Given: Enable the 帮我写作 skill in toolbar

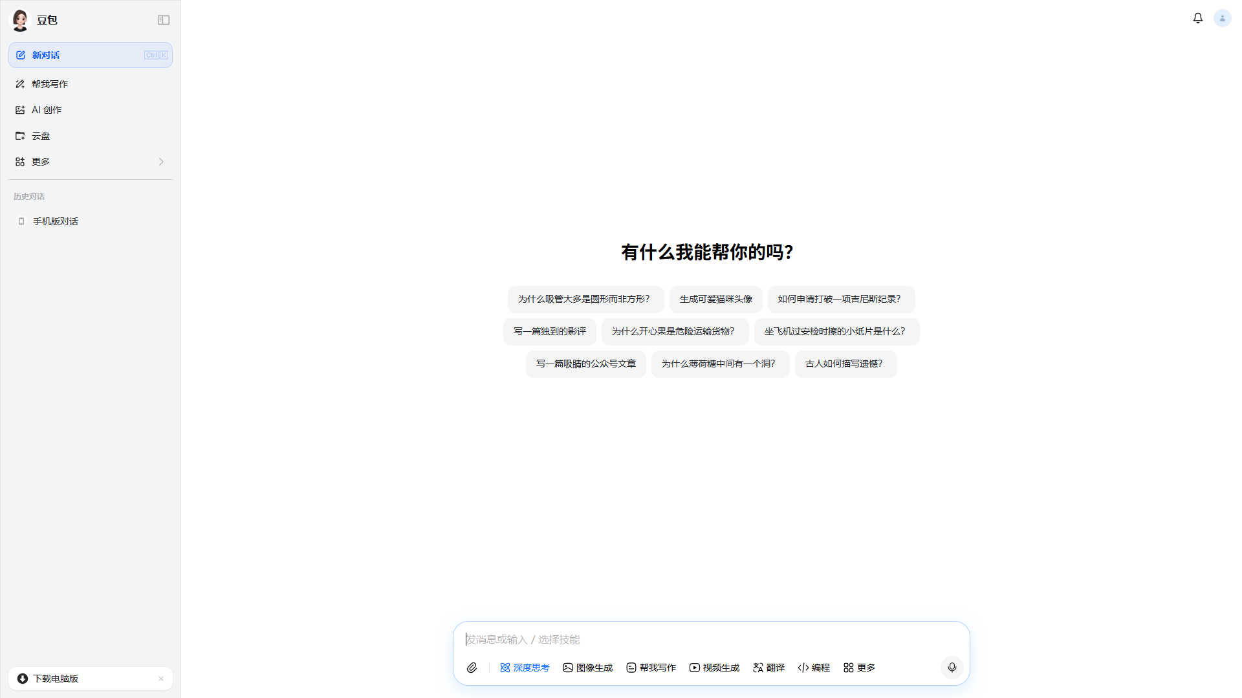Looking at the screenshot, I should click(x=650, y=667).
